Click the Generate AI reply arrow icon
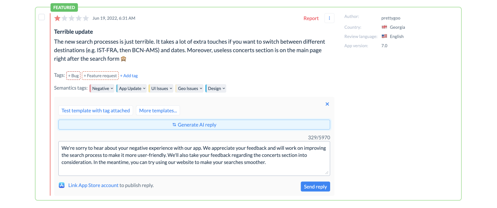Screen dimensions: 497x208 pos(174,124)
